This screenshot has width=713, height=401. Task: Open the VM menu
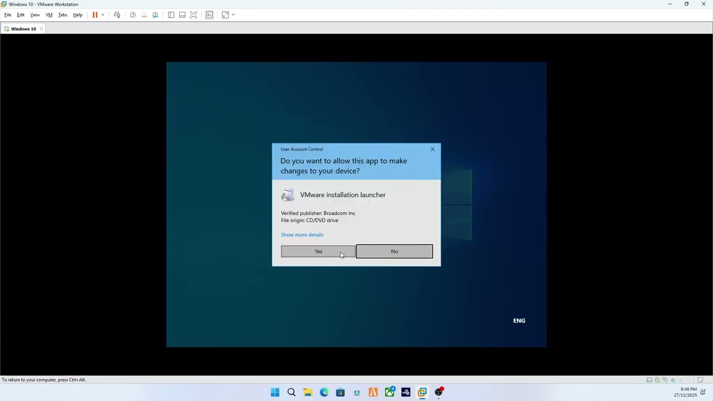(49, 15)
